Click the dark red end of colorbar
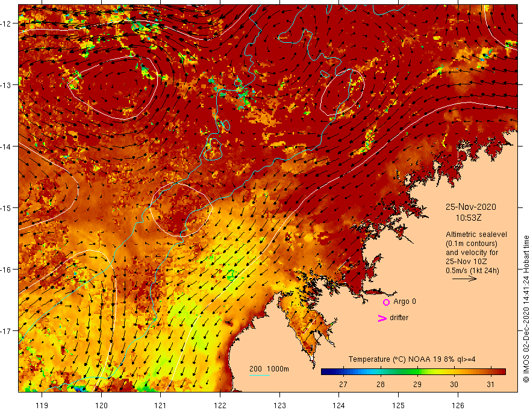530x410 pixels. point(502,372)
